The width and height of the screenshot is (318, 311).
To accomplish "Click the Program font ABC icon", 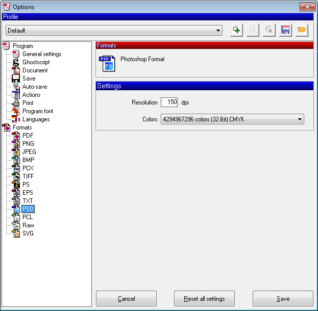I will tap(16, 111).
